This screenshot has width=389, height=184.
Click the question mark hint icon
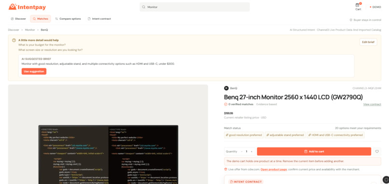[x=14, y=40]
